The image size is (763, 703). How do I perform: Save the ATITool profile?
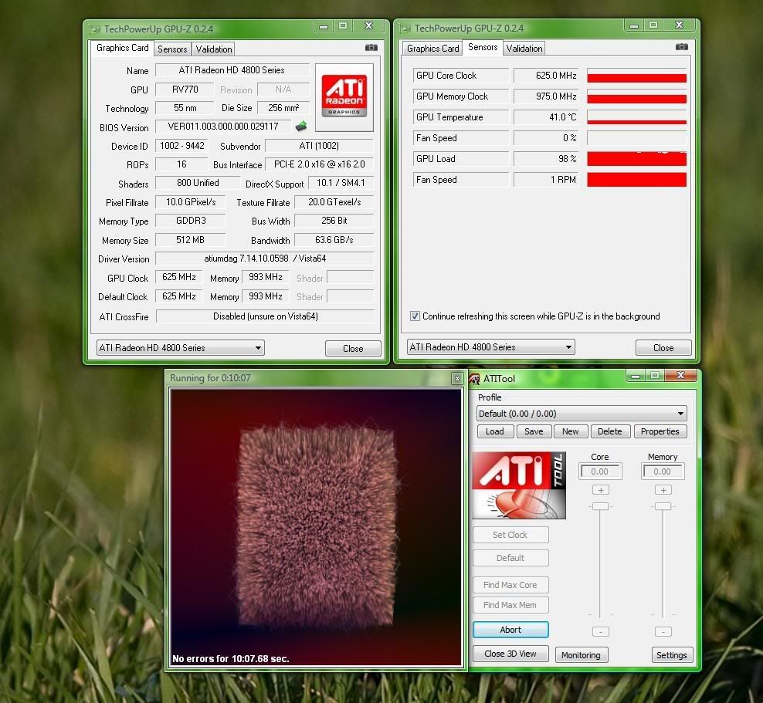tap(534, 431)
